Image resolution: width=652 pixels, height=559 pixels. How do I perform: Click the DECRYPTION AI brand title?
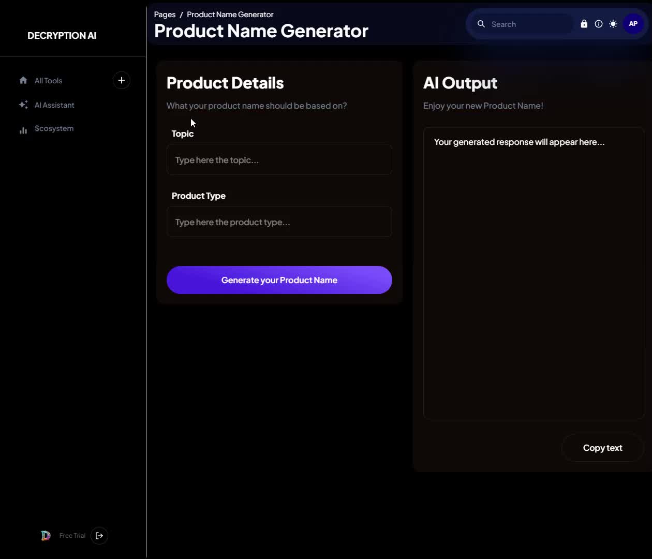(x=62, y=36)
